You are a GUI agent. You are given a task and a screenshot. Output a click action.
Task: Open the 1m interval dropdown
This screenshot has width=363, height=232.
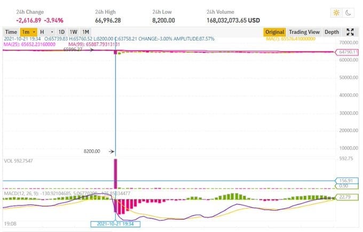(29, 32)
